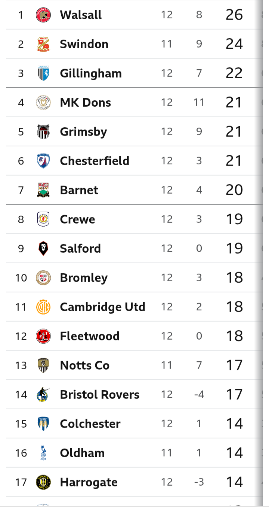Select the Oldham team name
The height and width of the screenshot is (507, 269).
pyautogui.click(x=82, y=453)
